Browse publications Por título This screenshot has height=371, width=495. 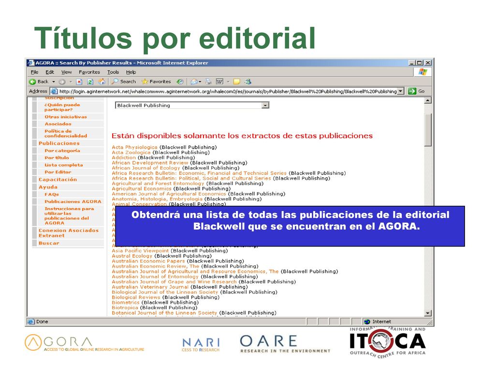pos(57,158)
